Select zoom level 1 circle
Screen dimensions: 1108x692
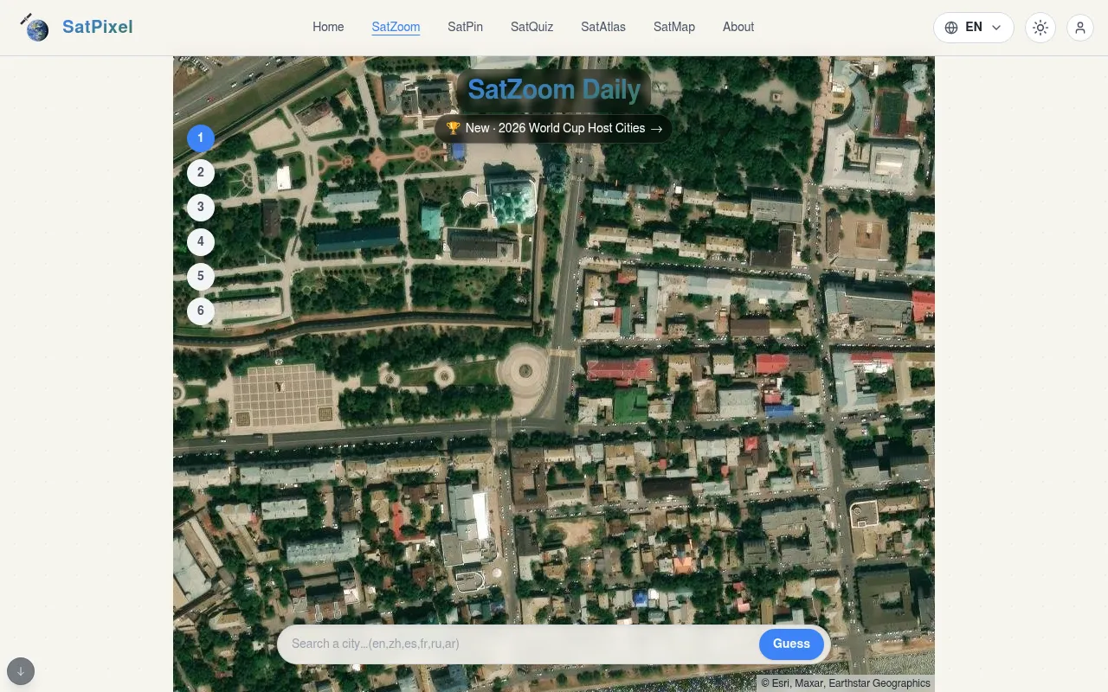tap(201, 138)
